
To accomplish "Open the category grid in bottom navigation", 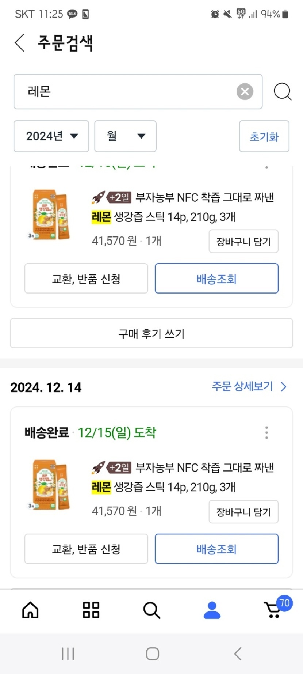I will click(91, 610).
